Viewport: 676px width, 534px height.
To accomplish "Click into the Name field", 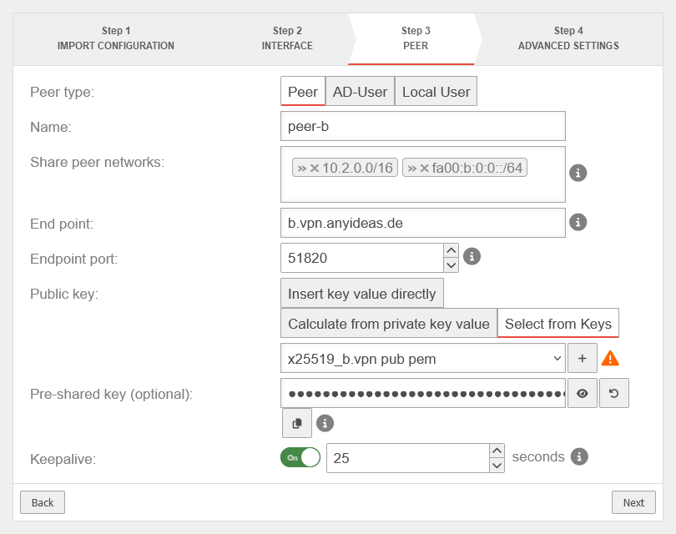I will pyautogui.click(x=423, y=127).
